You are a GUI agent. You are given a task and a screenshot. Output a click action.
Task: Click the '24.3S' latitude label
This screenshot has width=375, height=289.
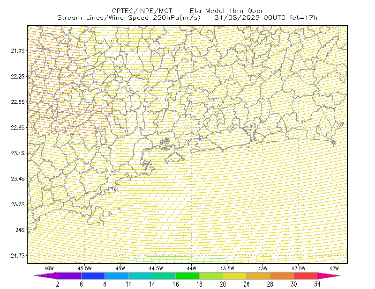pos(18,256)
